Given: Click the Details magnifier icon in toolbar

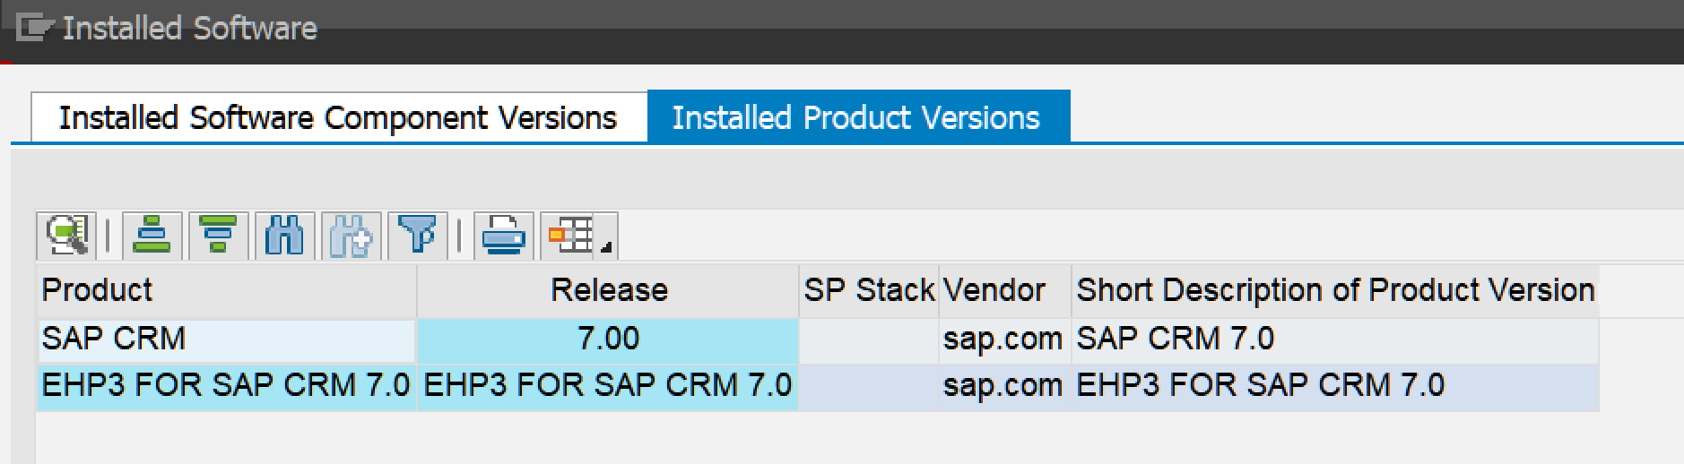Looking at the screenshot, I should coord(67,236).
